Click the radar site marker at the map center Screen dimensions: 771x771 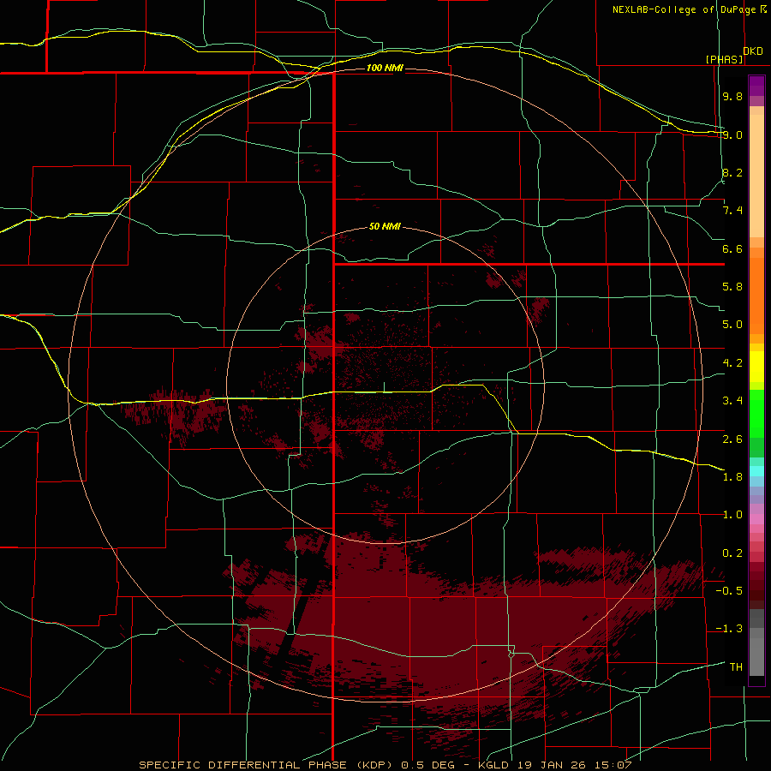(384, 387)
